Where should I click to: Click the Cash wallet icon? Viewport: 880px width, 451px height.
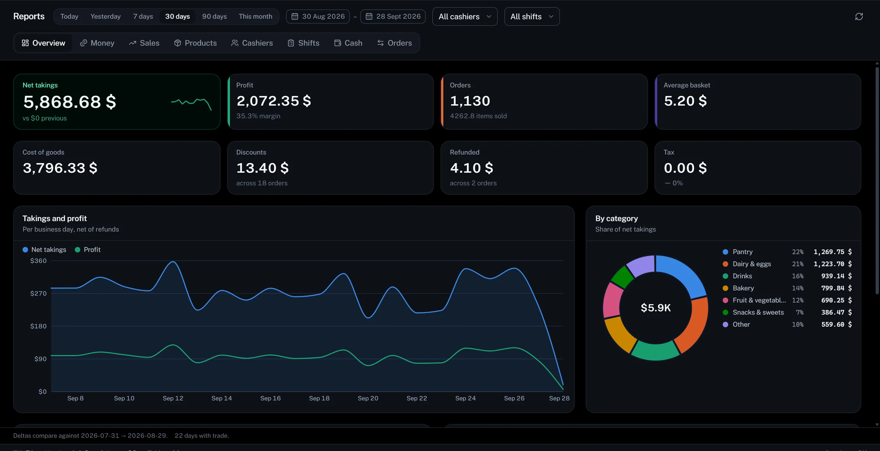click(x=338, y=43)
